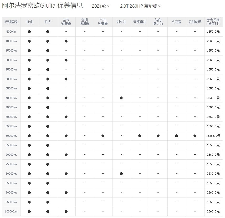The height and width of the screenshot is (218, 225).
Task: Click the 空气滤清器 dot in the 20000km row
Action: [66, 60]
